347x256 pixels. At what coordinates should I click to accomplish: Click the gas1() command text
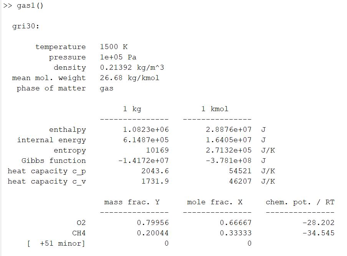(30, 7)
